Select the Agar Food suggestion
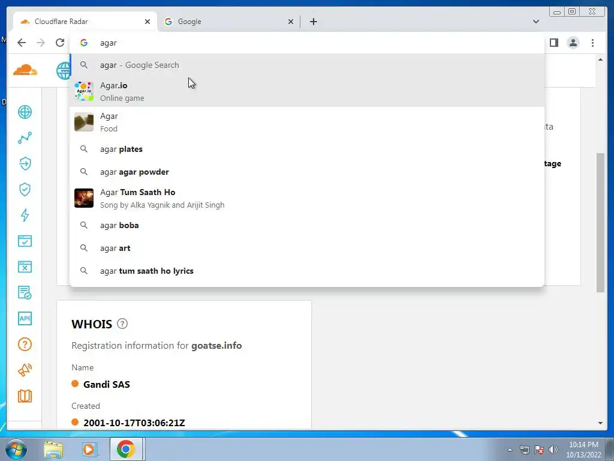Screen dimensions: 614x461 tap(307, 122)
